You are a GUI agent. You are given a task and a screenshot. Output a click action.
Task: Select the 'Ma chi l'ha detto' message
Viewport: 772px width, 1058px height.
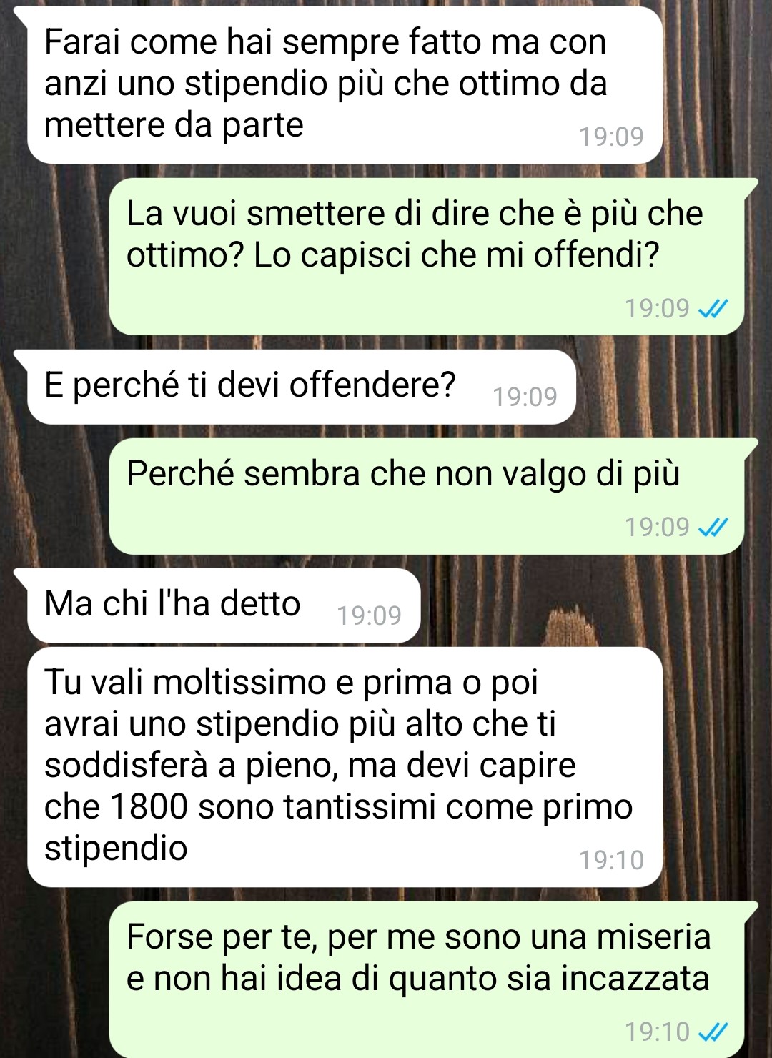point(224,605)
